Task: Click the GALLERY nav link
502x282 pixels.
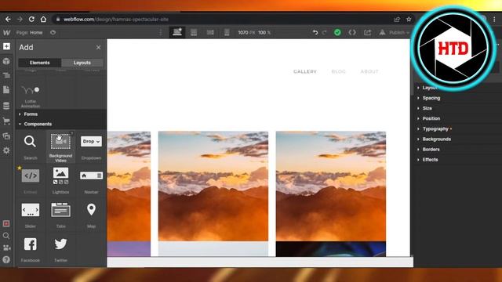Action: point(305,71)
